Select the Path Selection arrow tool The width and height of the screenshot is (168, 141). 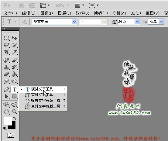click(6, 96)
